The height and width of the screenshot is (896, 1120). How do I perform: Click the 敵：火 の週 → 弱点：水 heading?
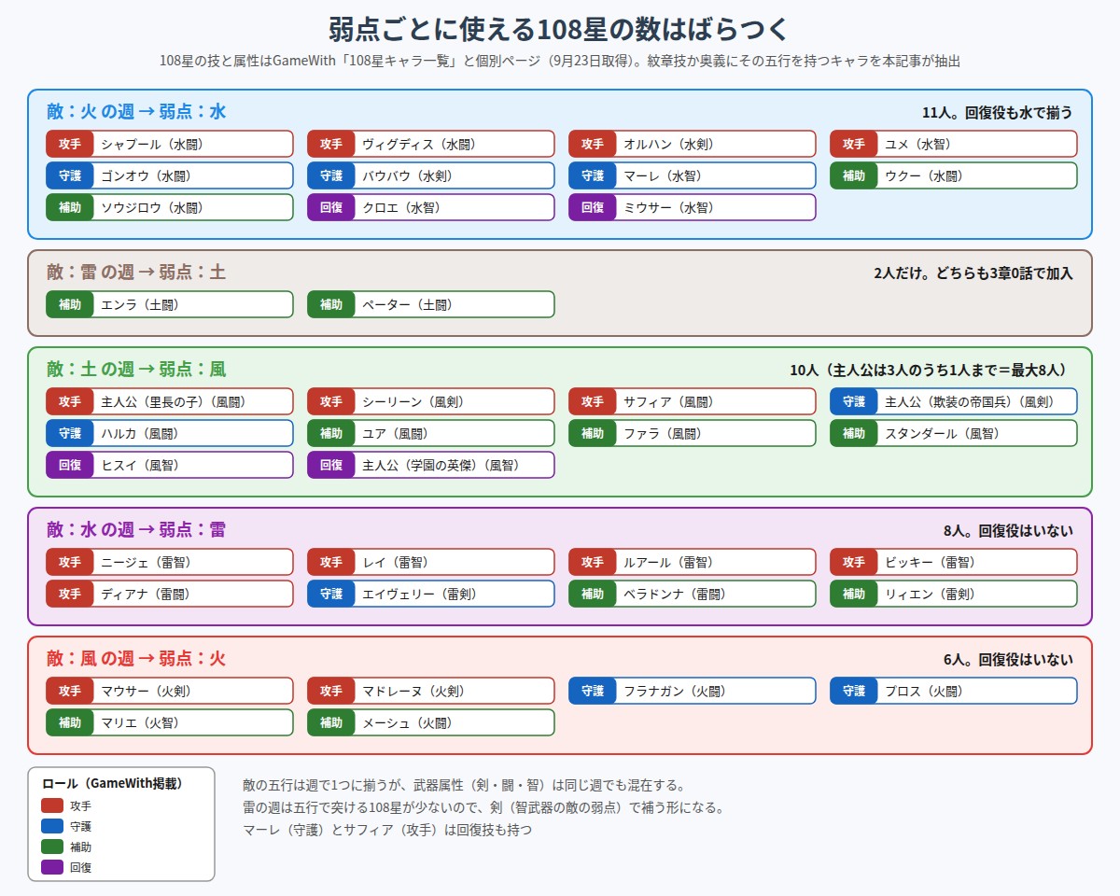pos(136,112)
